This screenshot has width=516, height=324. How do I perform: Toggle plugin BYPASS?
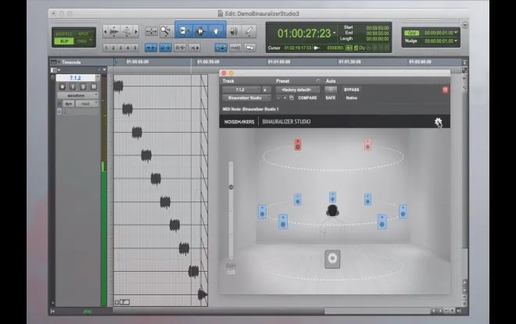click(352, 90)
